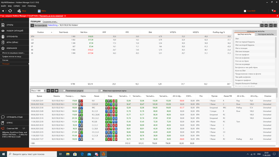279x157 pixels.
Task: Open the СЕРВИС menu
Action: tap(17, 6)
